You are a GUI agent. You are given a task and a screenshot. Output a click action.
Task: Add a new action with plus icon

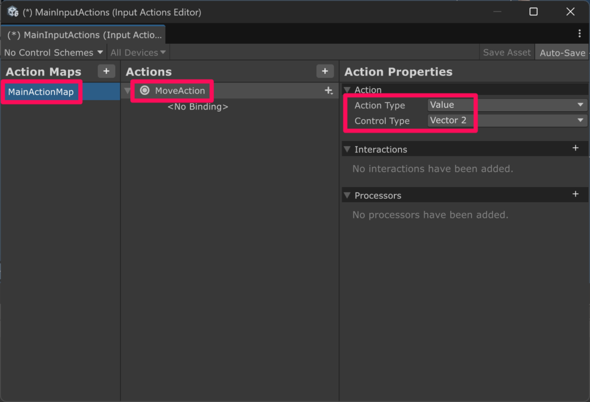[325, 71]
